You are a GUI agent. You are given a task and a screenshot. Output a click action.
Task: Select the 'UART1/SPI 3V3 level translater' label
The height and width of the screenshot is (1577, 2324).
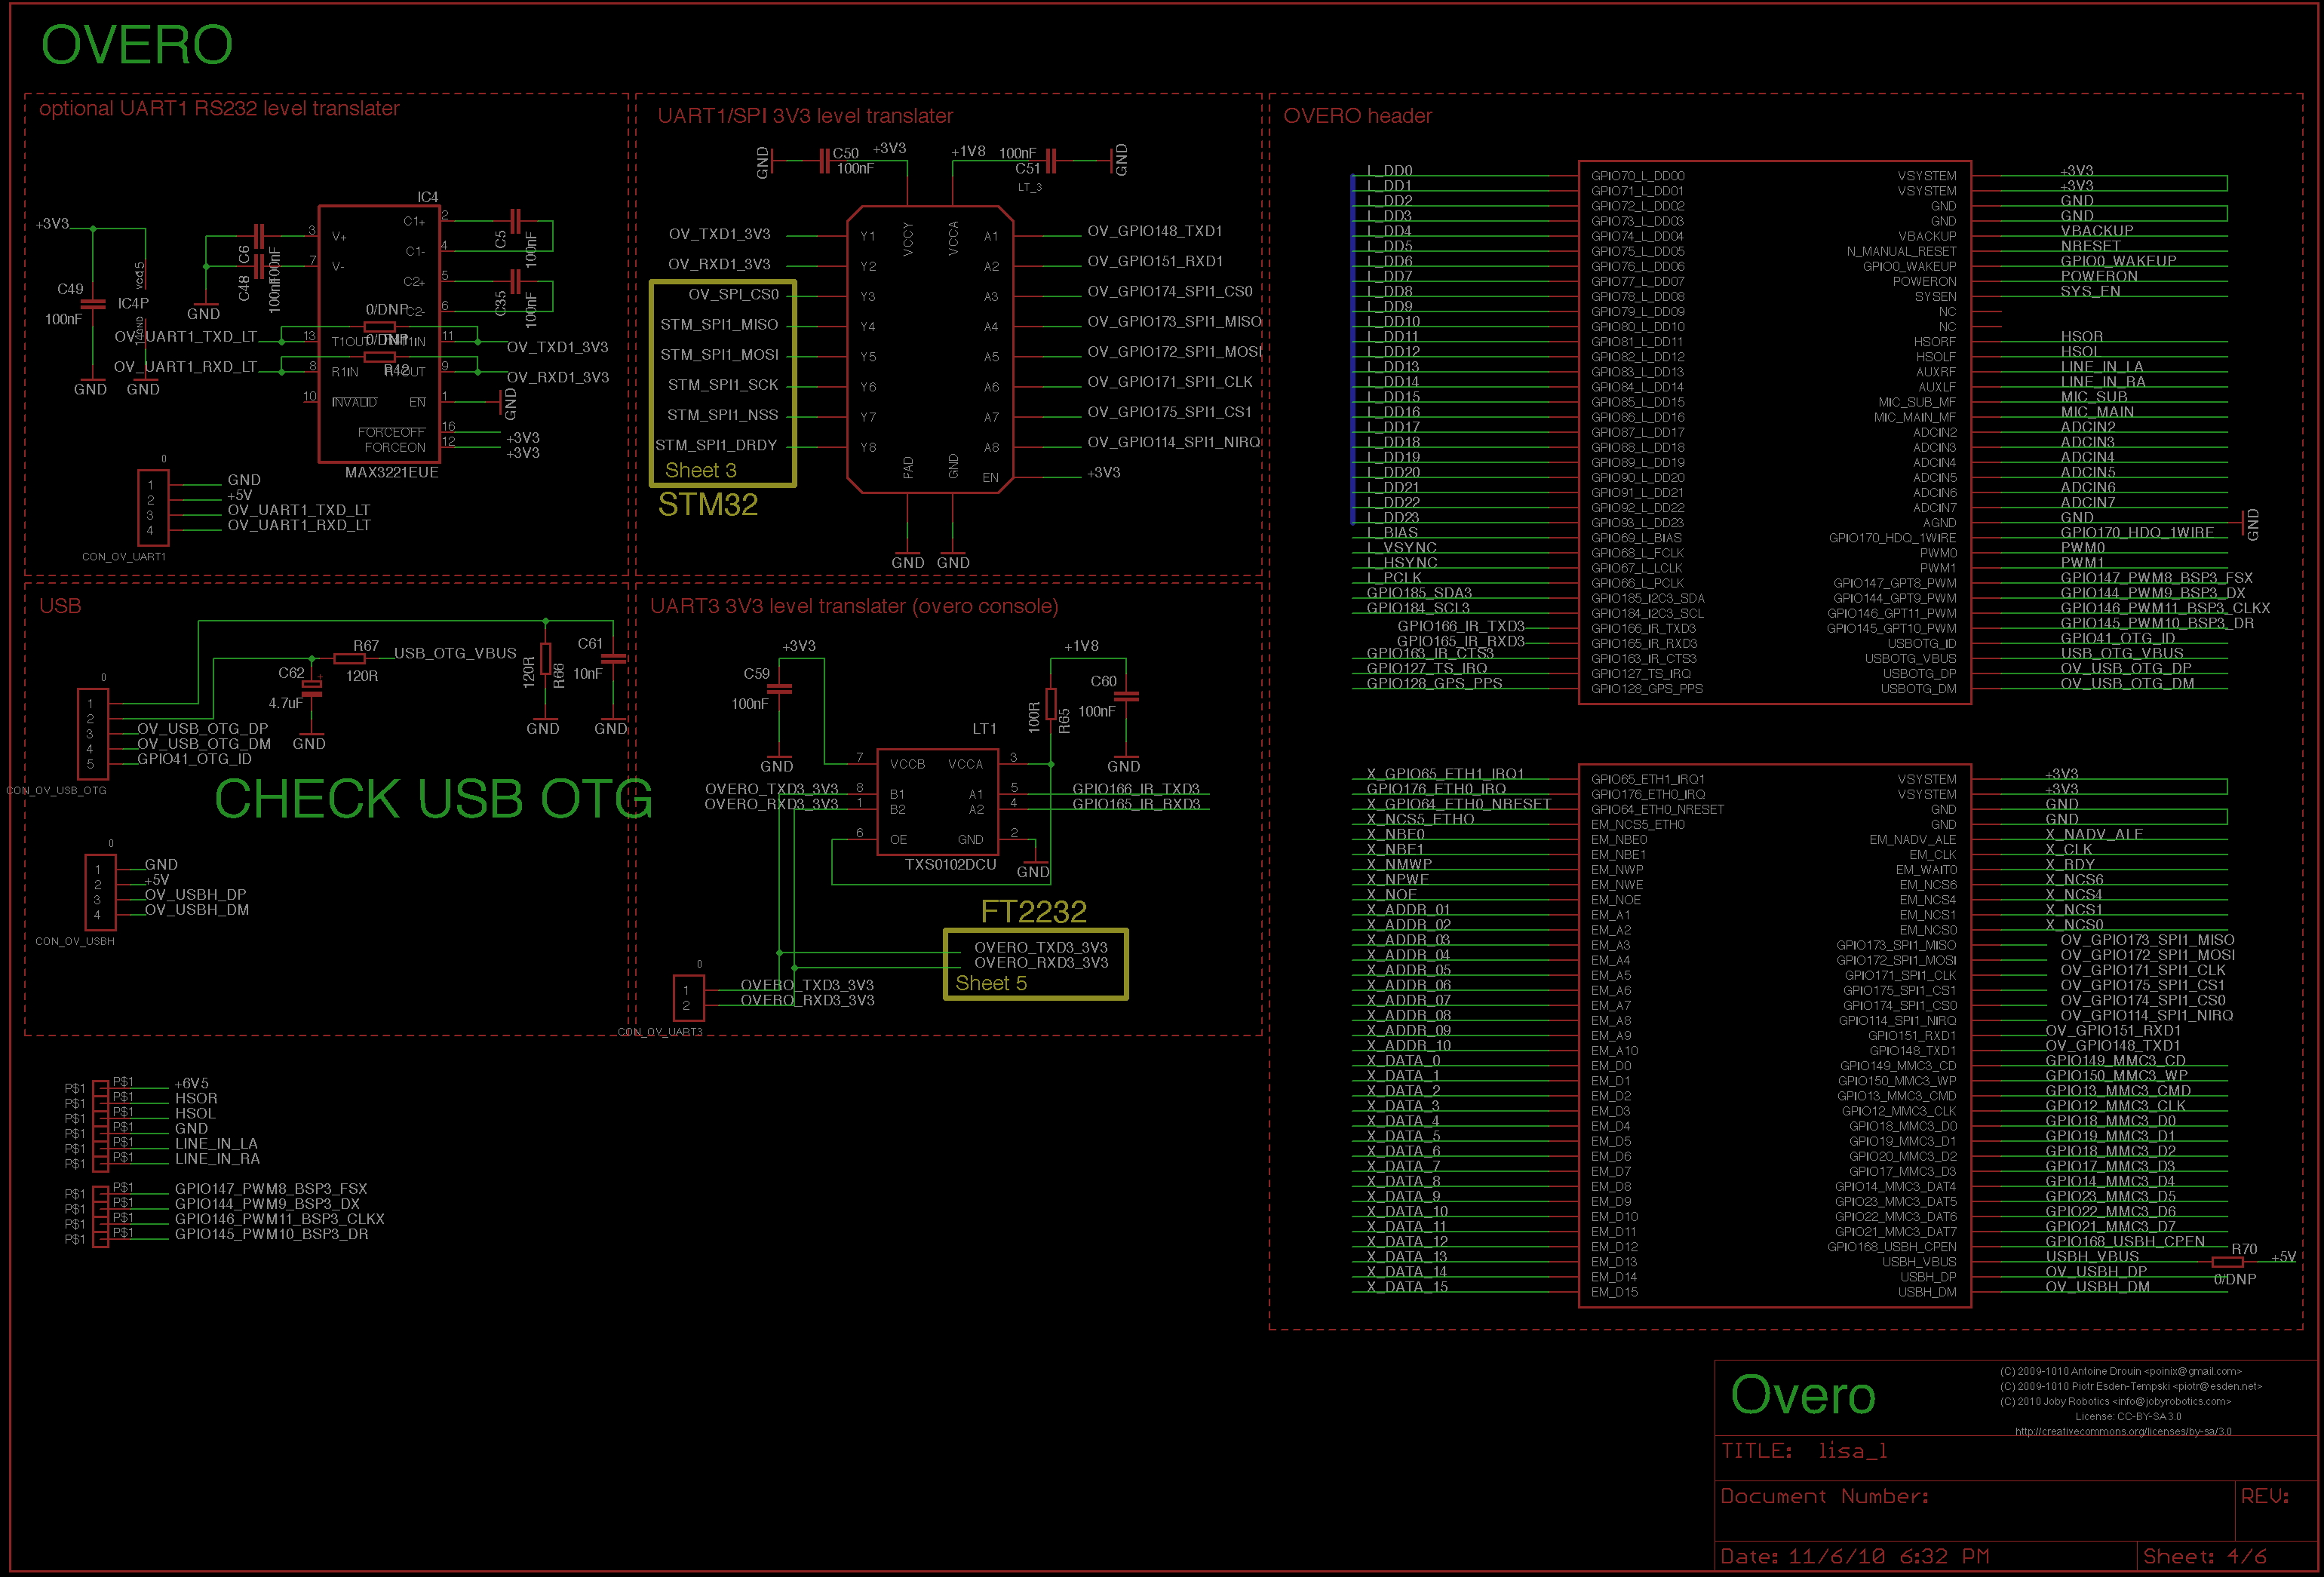(x=805, y=116)
